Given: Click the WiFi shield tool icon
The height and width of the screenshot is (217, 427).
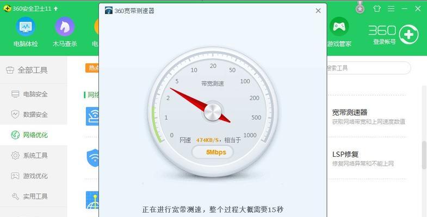Looking at the screenshot, I should click(93, 158).
